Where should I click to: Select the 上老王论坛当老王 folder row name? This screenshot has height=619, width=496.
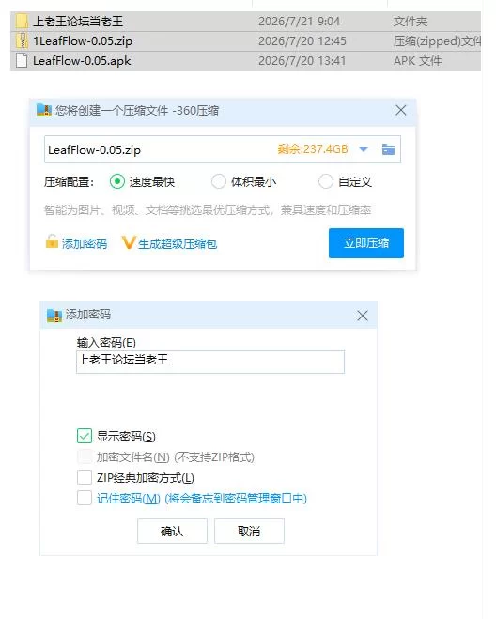coord(78,21)
